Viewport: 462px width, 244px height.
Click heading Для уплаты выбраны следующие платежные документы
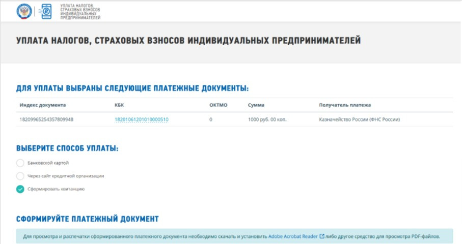tap(132, 88)
